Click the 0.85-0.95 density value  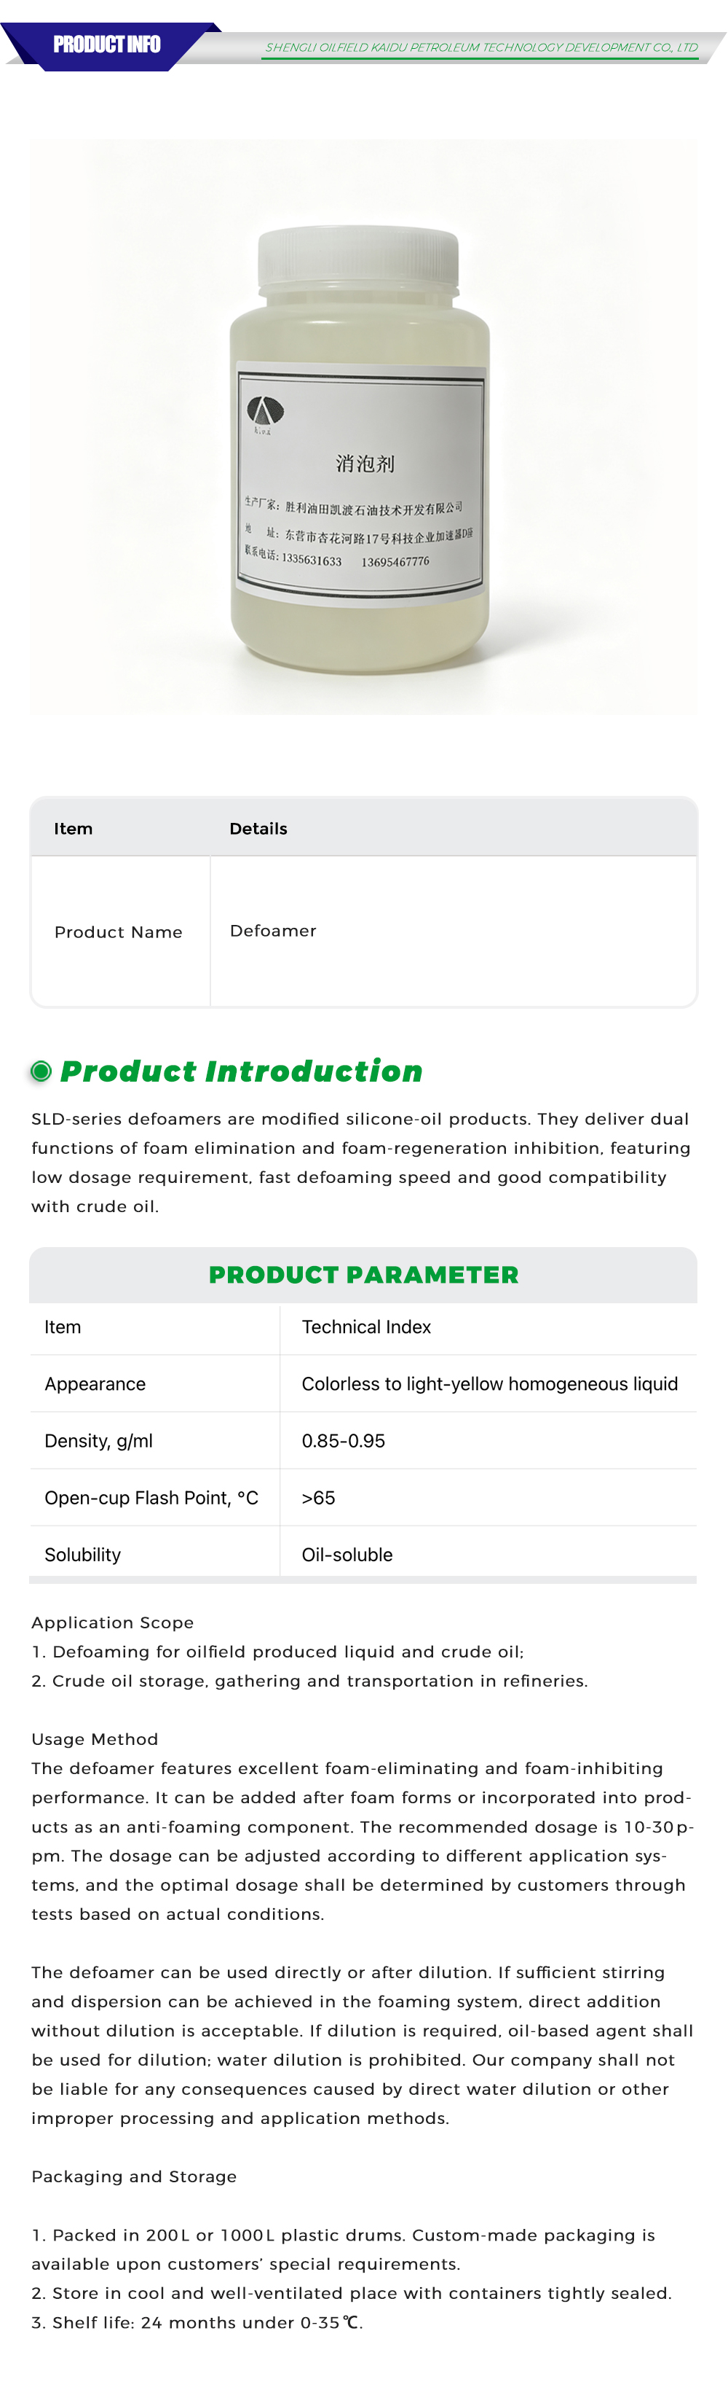coord(344,1441)
